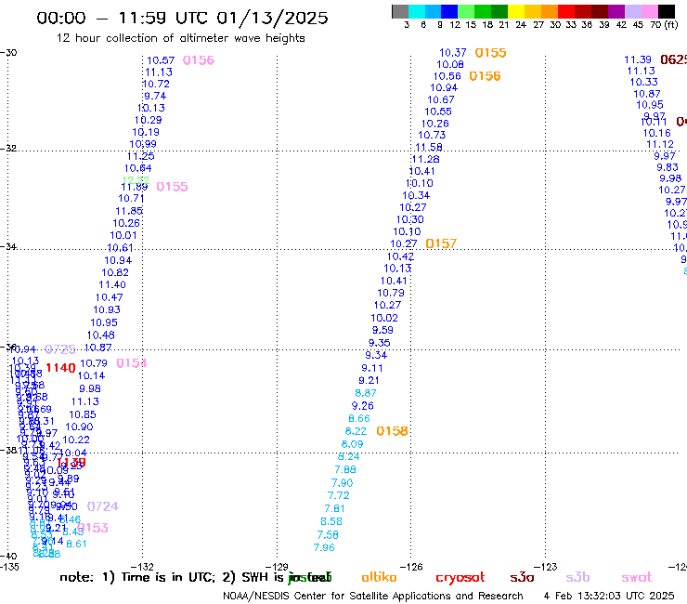Click the '70 (ft)' legend scale label

tap(664, 25)
